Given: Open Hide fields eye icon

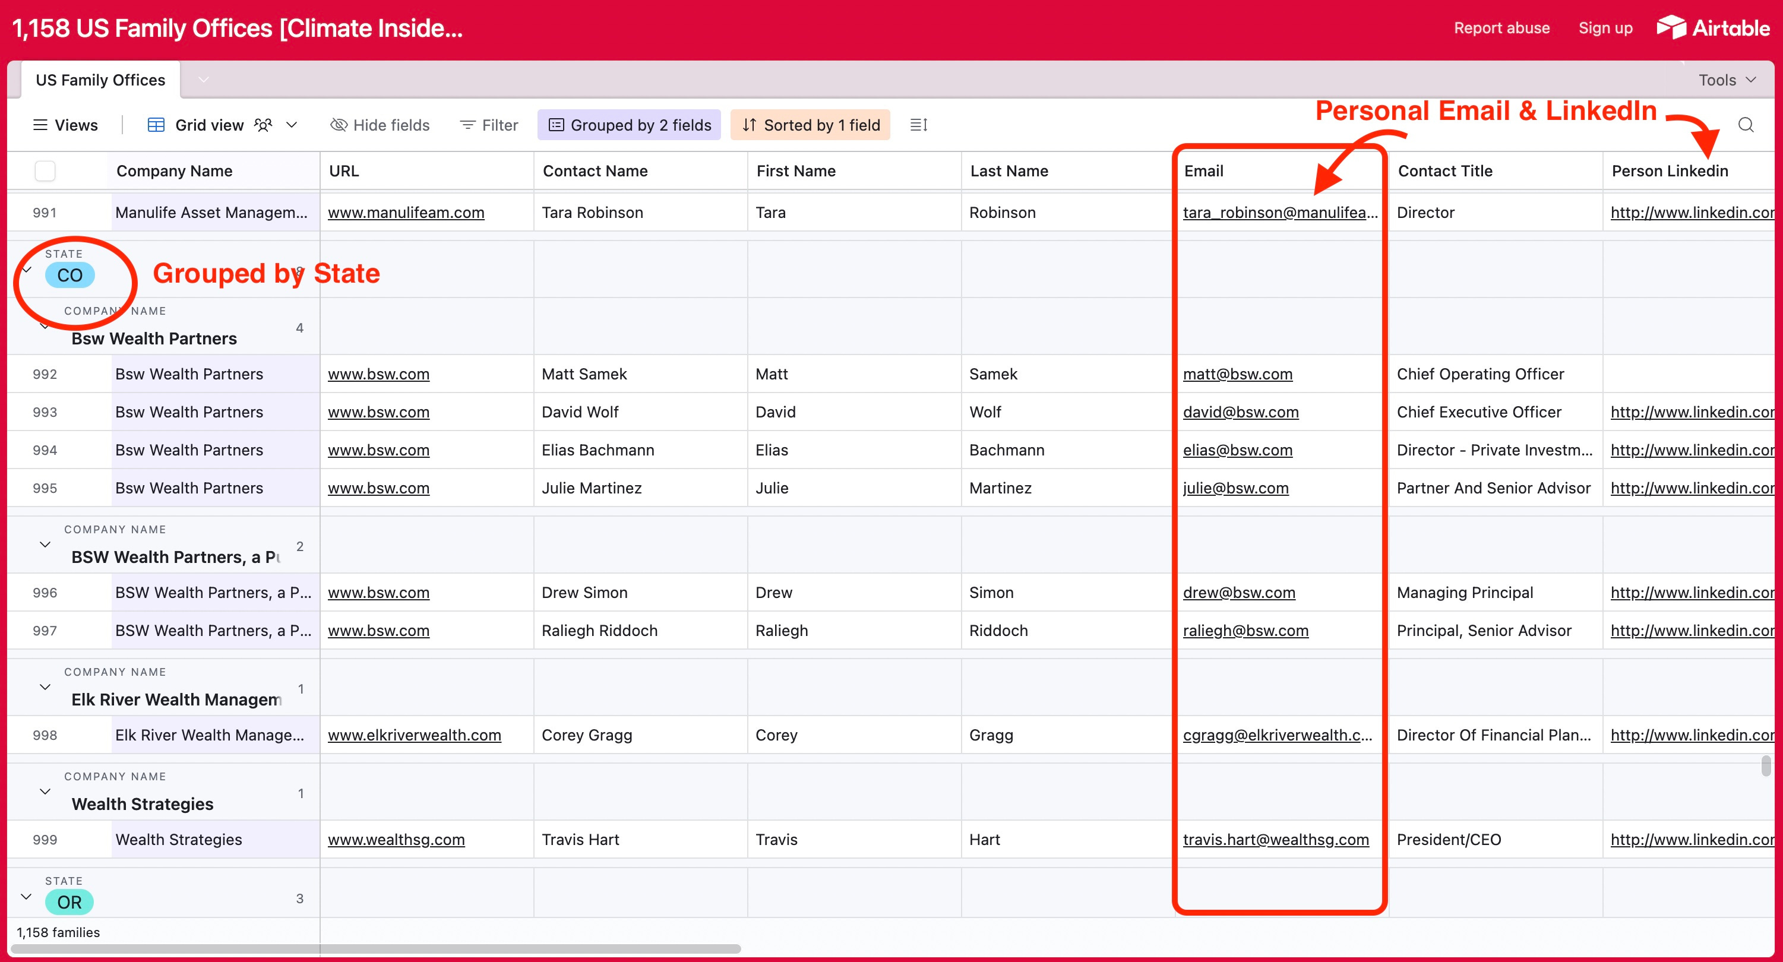Looking at the screenshot, I should point(339,125).
